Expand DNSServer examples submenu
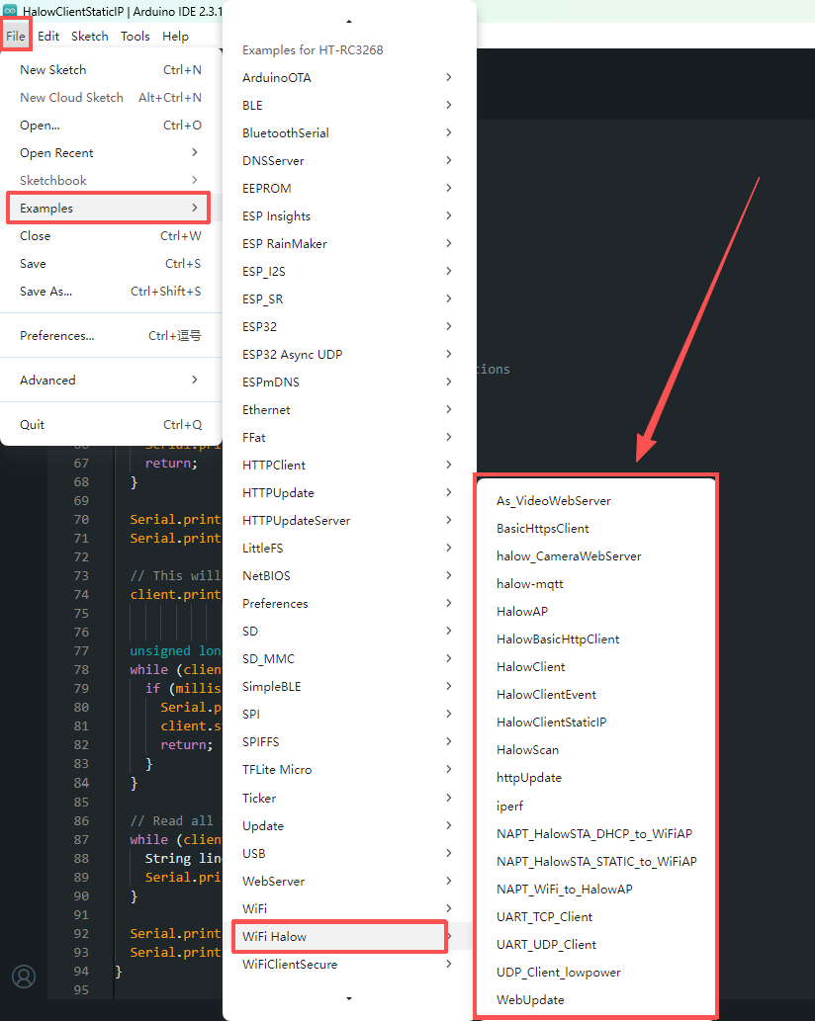Screen dimensions: 815x1021 click(349, 161)
